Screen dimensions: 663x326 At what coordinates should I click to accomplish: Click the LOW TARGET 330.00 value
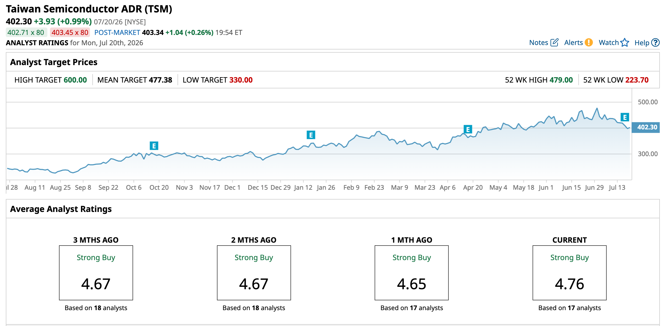241,80
